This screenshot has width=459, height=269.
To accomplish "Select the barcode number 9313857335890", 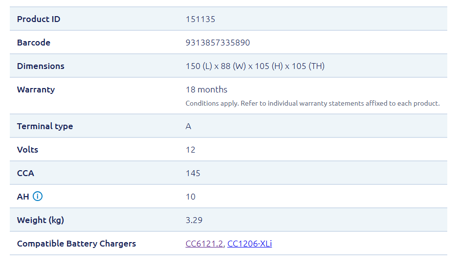I will coord(218,43).
